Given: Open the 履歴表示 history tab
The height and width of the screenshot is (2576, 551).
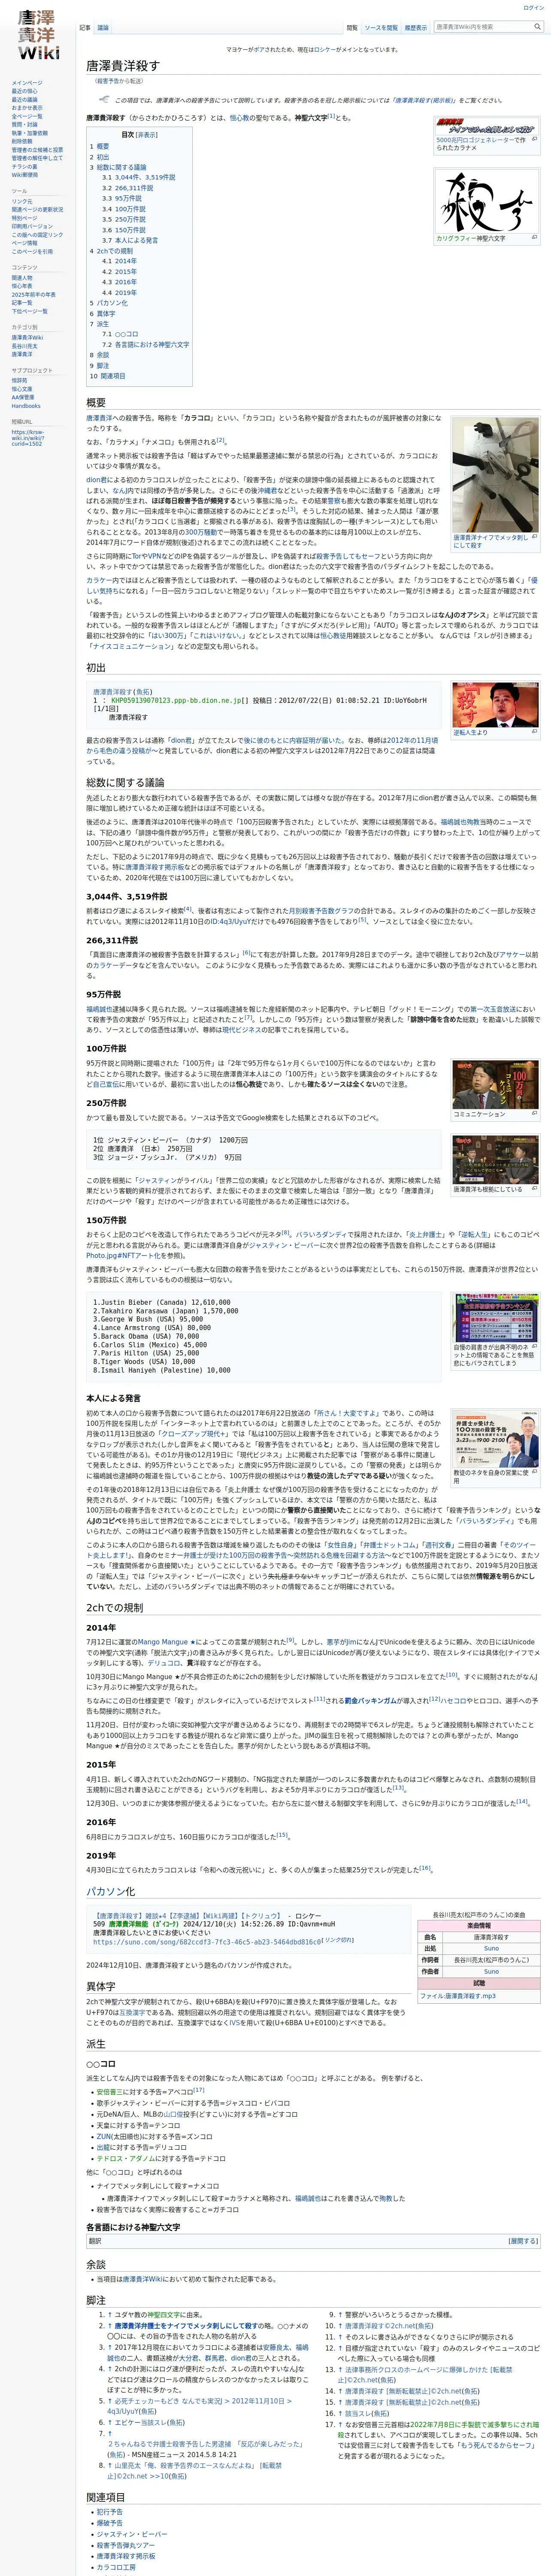Looking at the screenshot, I should click(x=416, y=28).
